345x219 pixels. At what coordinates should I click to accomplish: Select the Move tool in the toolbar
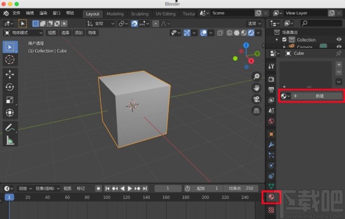pos(10,74)
